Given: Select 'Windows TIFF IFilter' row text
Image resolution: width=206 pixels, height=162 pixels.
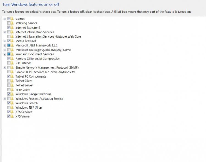Looking at the screenshot, I should 29,107.
